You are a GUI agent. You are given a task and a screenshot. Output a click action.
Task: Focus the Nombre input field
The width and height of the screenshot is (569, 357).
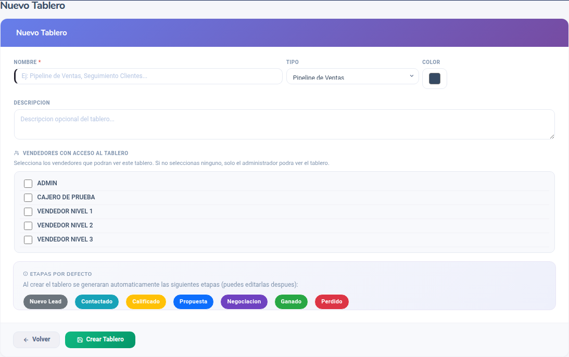[x=148, y=76]
